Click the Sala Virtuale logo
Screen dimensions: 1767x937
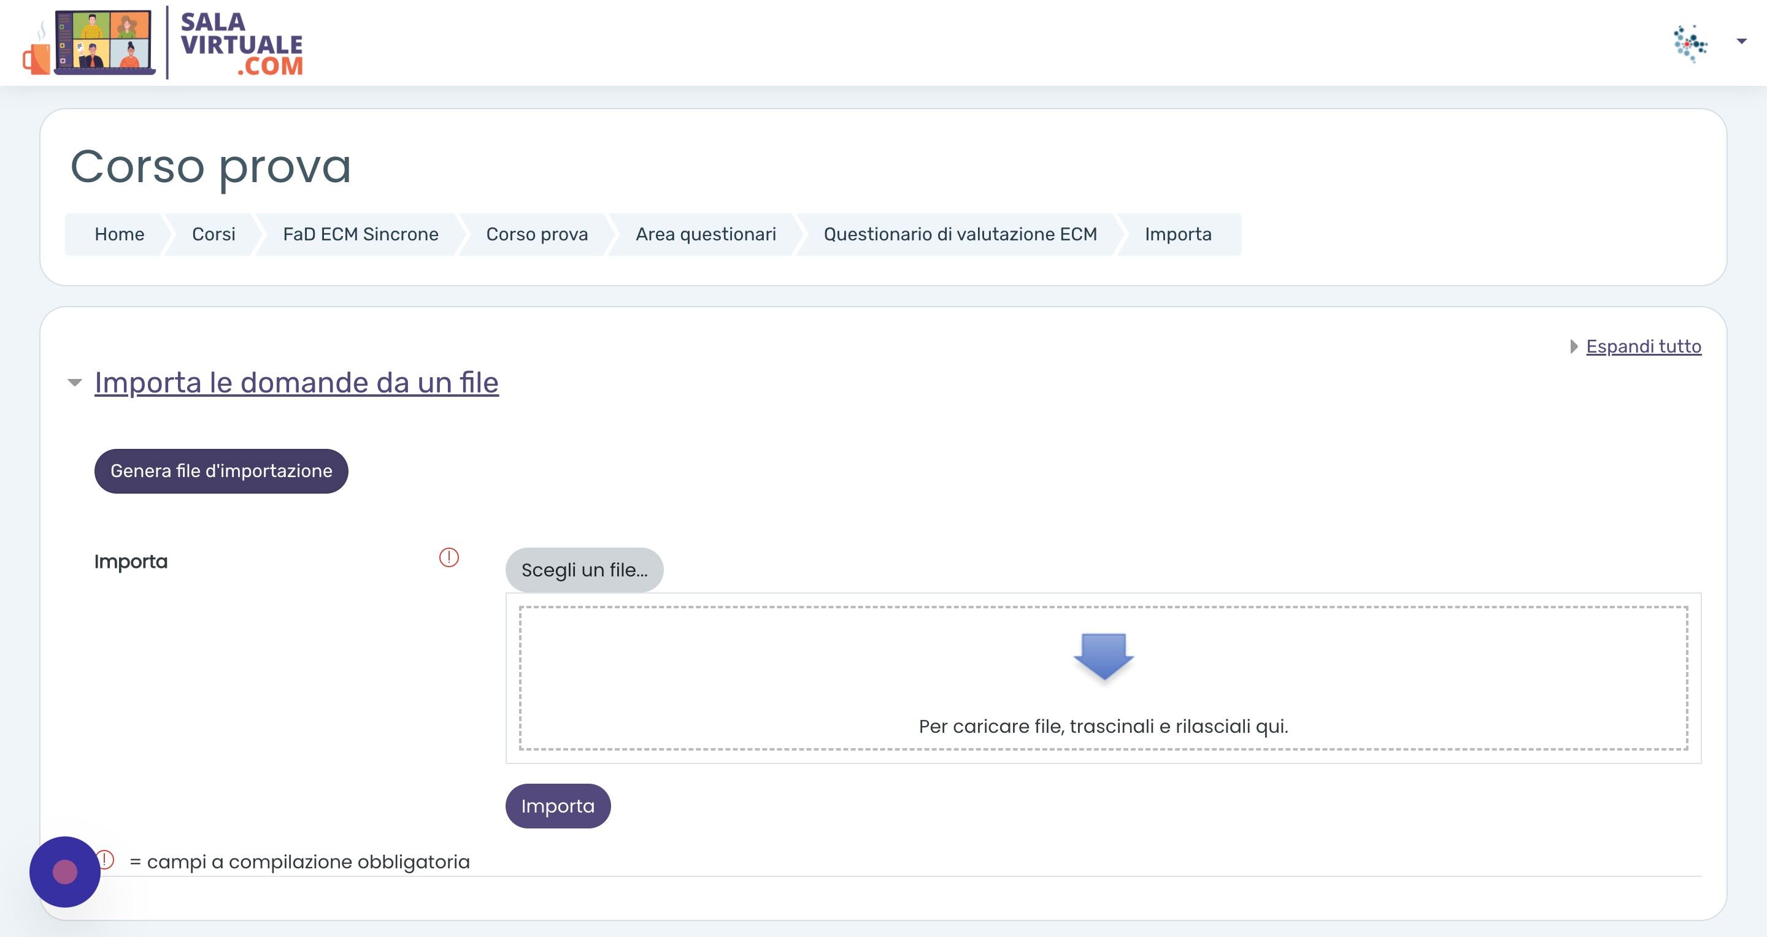point(162,42)
